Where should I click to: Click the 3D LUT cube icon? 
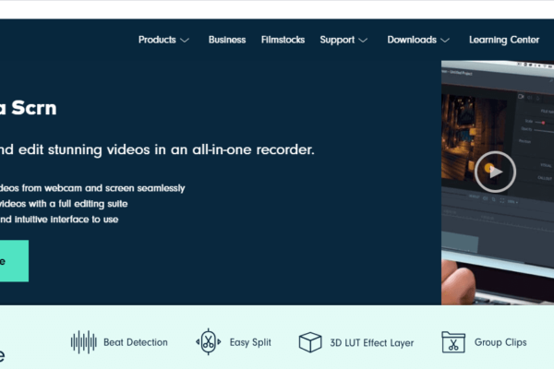[310, 342]
